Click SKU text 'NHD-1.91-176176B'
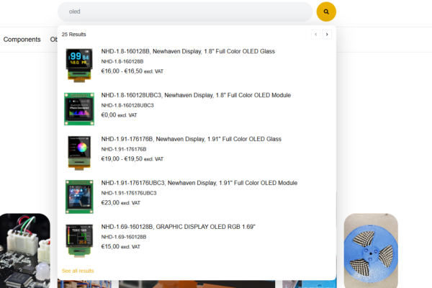 (x=124, y=149)
